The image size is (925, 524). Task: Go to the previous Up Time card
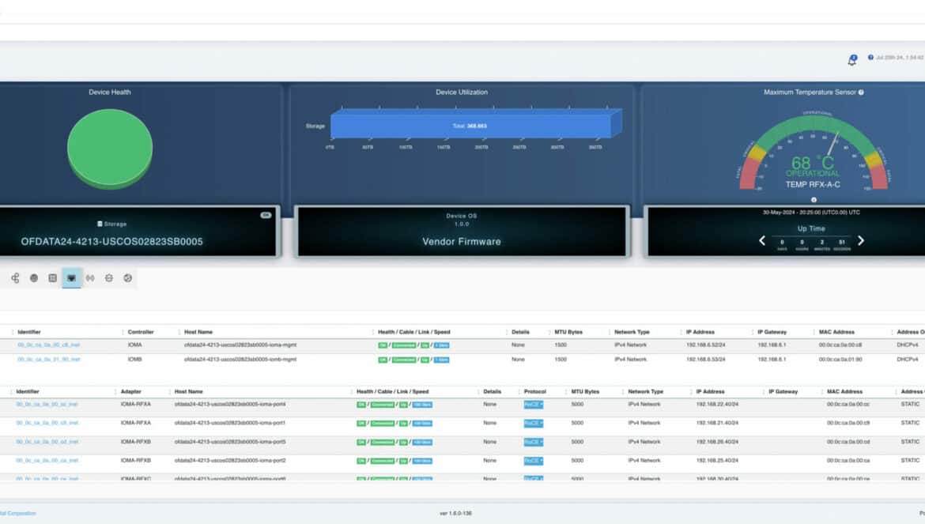tap(762, 240)
